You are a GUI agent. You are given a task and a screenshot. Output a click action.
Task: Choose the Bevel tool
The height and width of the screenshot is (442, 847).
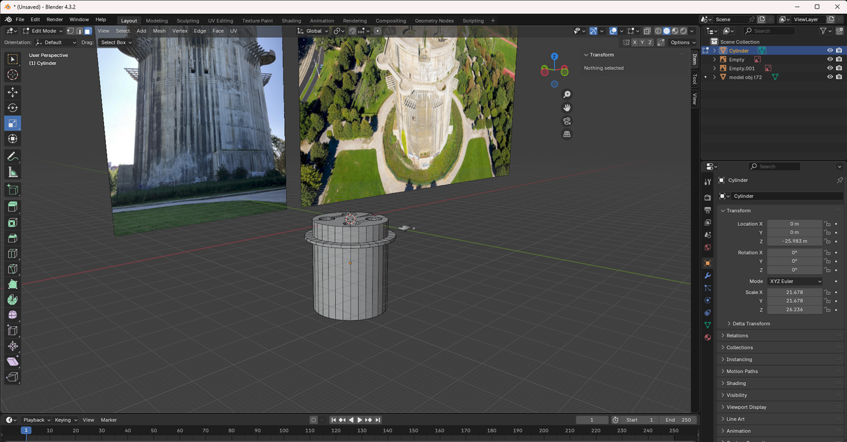(x=13, y=239)
